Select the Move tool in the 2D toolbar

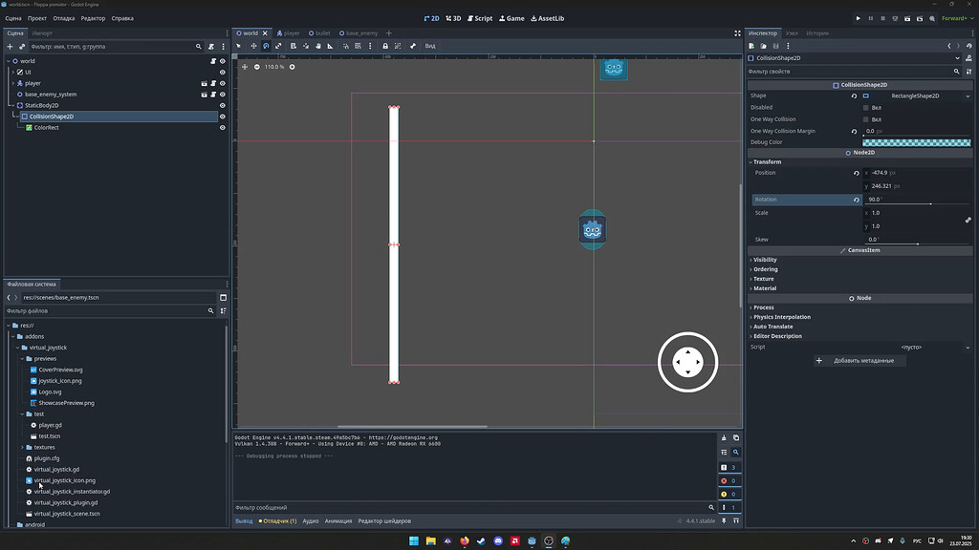(x=253, y=45)
